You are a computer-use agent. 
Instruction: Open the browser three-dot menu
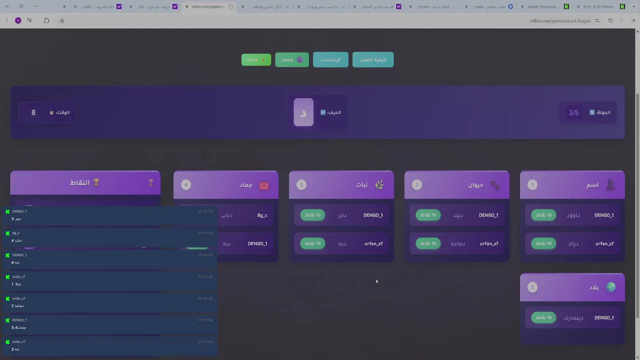click(6, 20)
